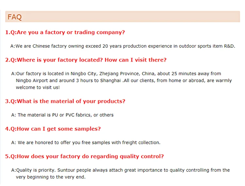Select the question regarding quality control
This screenshot has width=245, height=186.
90,156
